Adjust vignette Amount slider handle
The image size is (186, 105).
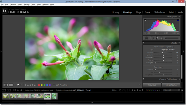pyautogui.click(x=163, y=52)
